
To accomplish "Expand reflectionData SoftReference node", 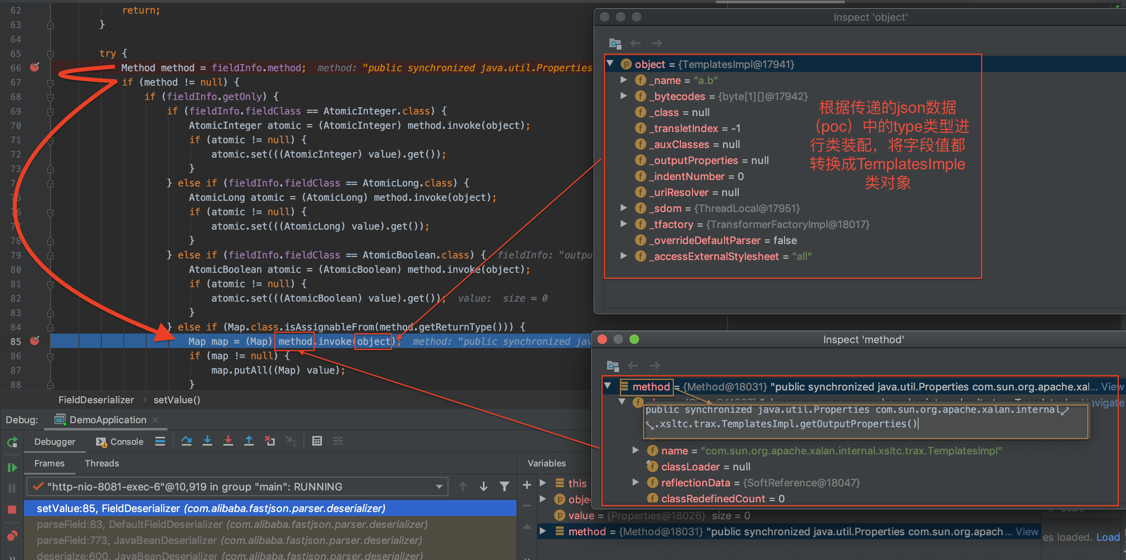I will tap(636, 482).
